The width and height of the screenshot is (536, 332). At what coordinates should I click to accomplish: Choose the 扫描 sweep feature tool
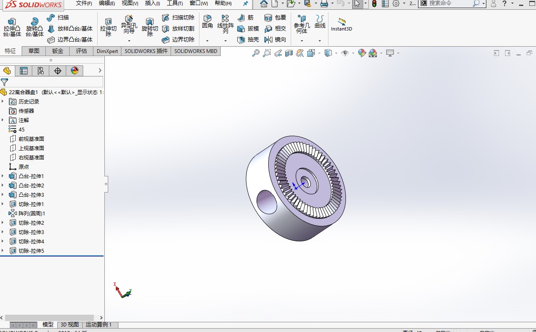click(x=58, y=17)
